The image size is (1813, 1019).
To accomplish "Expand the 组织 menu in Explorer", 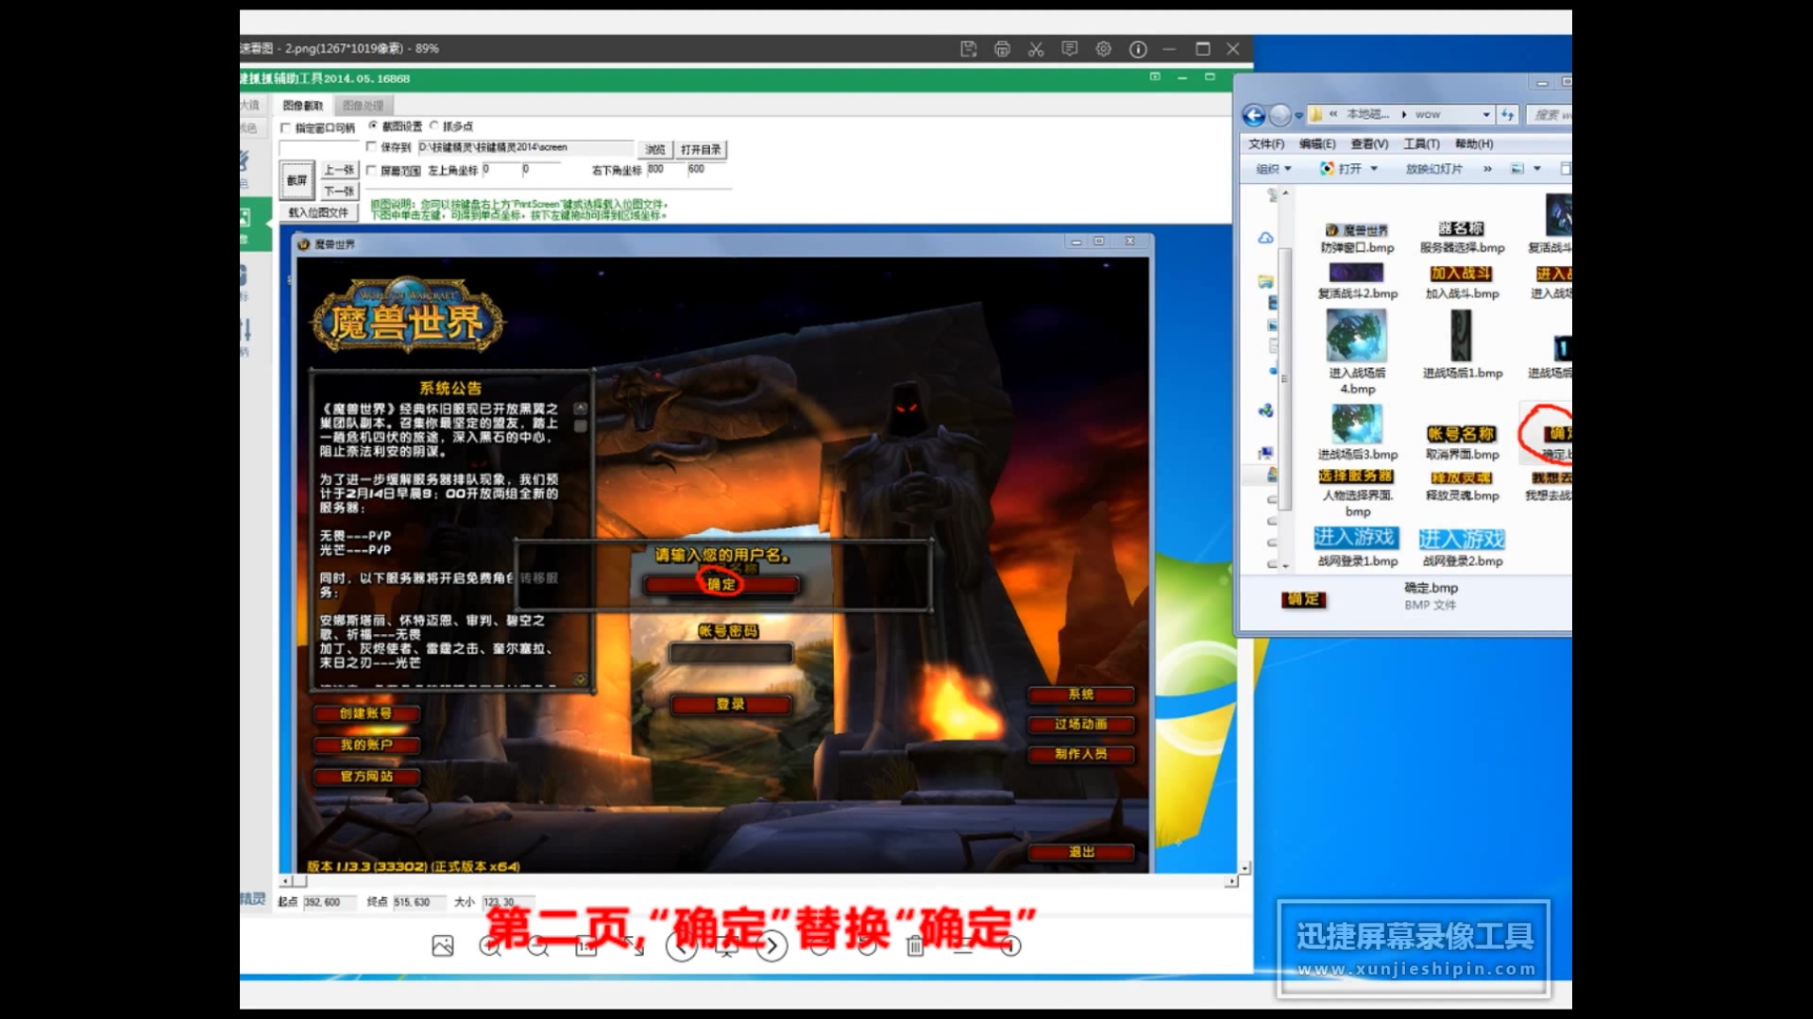I will point(1273,168).
